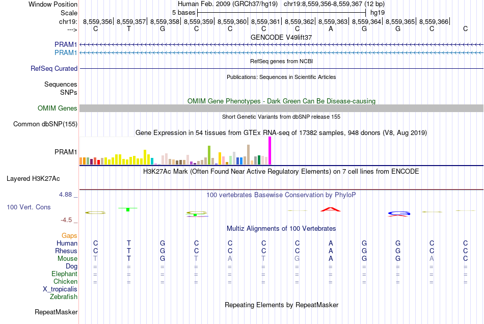Click the 'chr19:' ruler label
The width and height of the screenshot is (484, 324).
68,21
